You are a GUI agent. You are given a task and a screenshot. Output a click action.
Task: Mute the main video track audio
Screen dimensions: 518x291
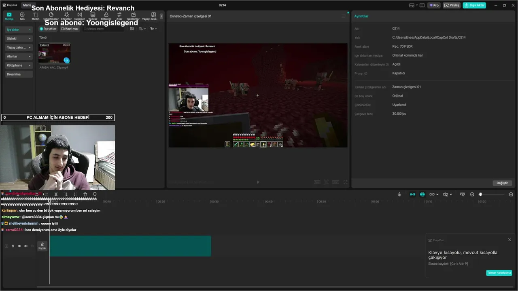pos(26,246)
